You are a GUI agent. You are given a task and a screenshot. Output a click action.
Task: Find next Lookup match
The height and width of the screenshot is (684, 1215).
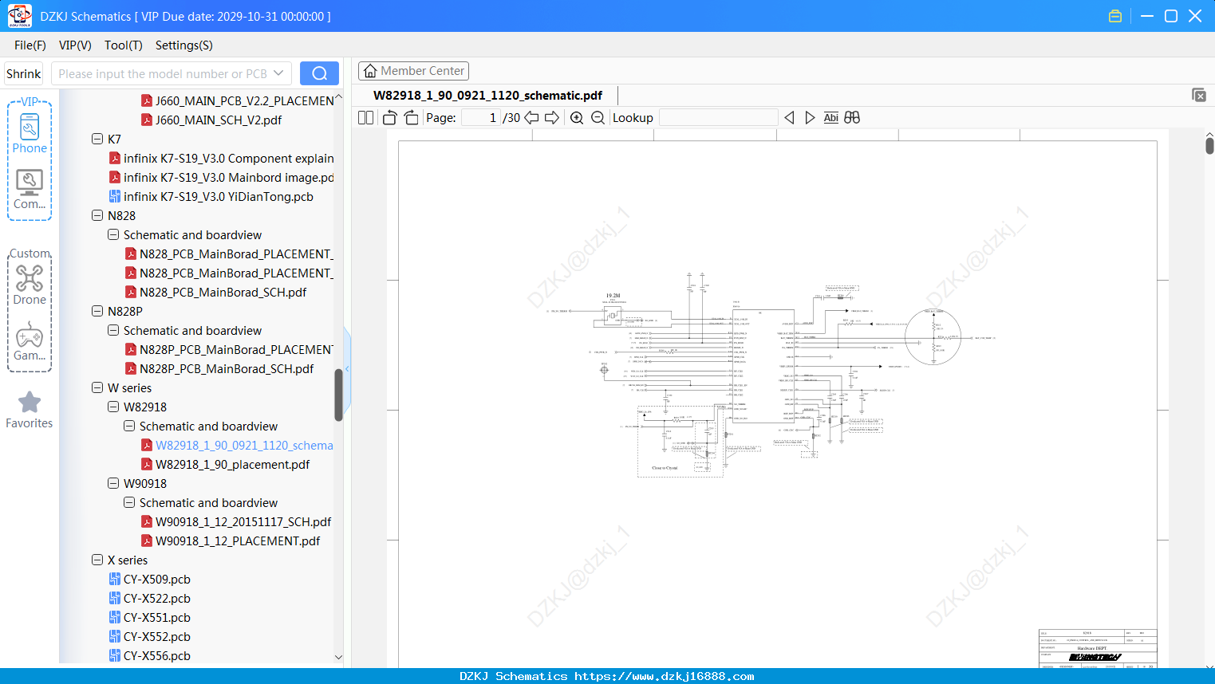[810, 117]
